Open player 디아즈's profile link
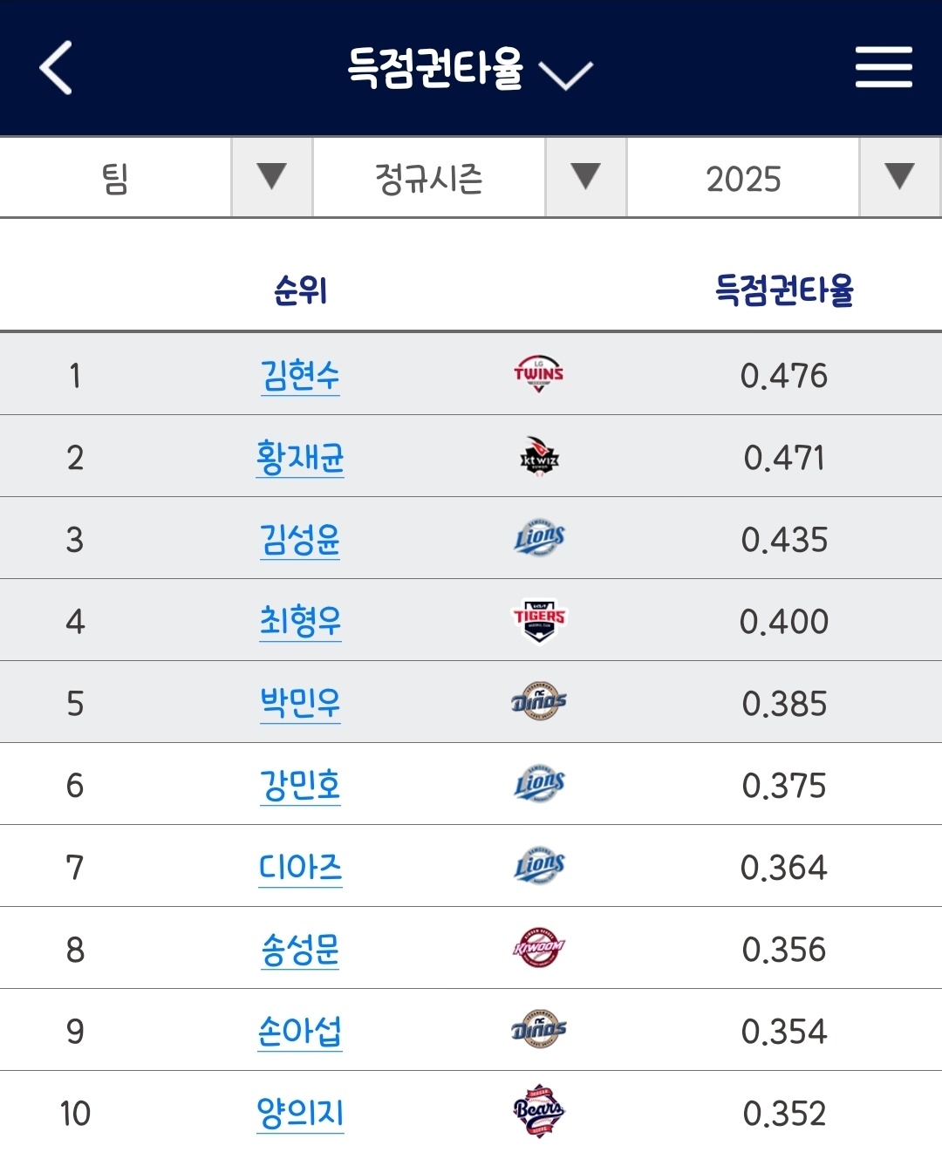Image resolution: width=942 pixels, height=1152 pixels. coord(300,868)
